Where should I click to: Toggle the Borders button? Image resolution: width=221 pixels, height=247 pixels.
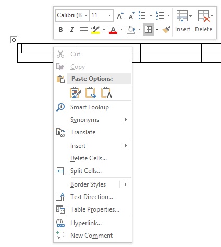pyautogui.click(x=148, y=30)
